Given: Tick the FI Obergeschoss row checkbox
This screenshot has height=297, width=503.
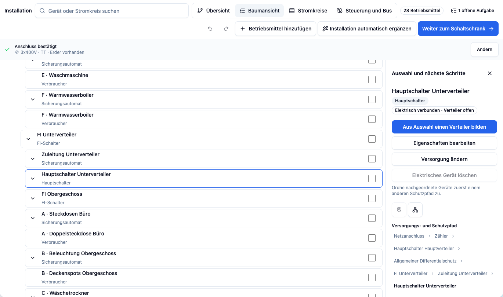Looking at the screenshot, I should pos(372,198).
